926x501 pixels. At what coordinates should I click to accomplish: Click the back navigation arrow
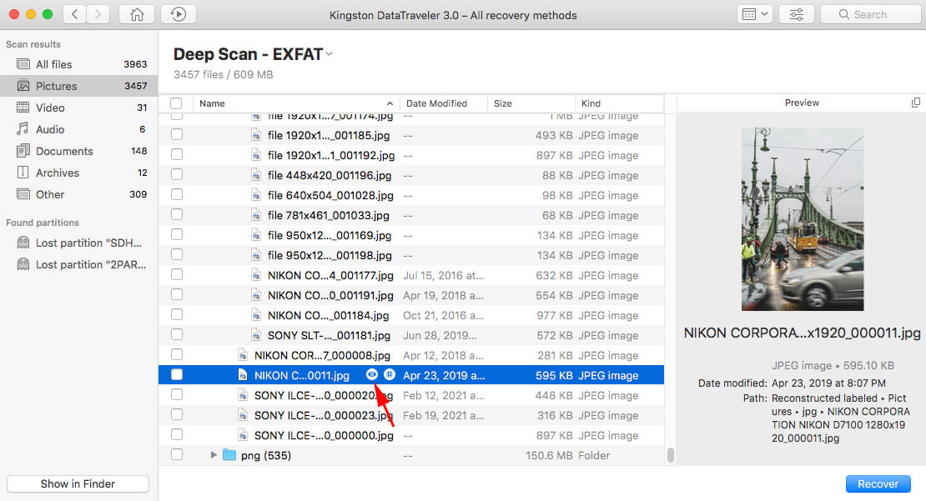click(x=74, y=14)
